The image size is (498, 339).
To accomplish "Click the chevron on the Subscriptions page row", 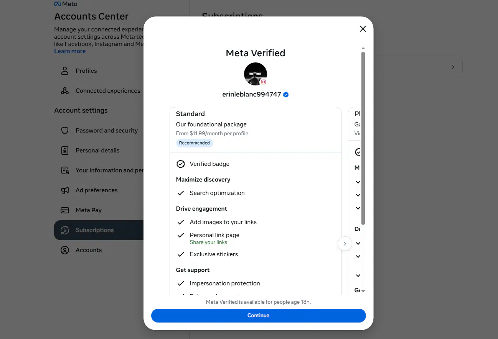I will pos(453,67).
